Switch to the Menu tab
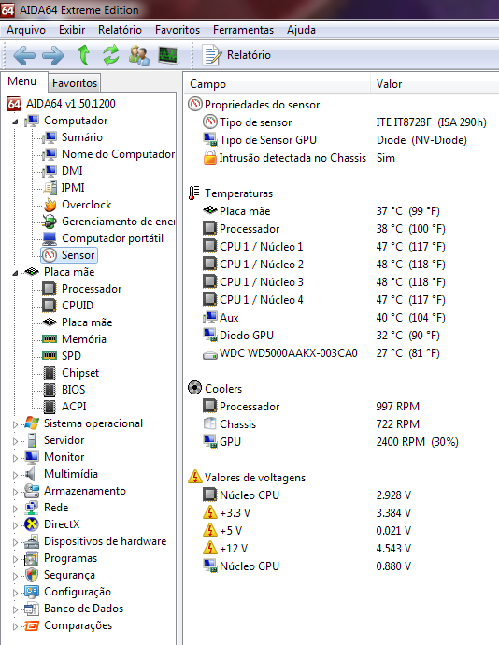 pos(22,81)
